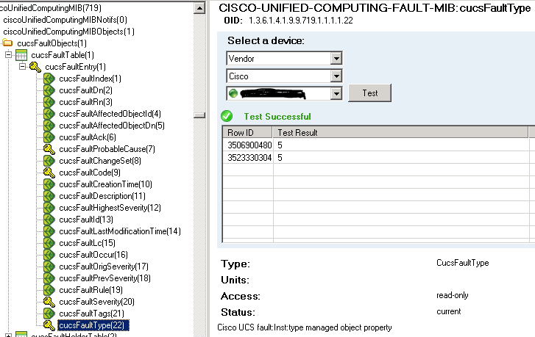
Task: Select the cucsFaultType(22) tree item
Action: pyautogui.click(x=93, y=325)
